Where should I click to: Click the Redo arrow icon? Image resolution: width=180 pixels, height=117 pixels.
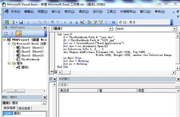pyautogui.click(x=58, y=22)
